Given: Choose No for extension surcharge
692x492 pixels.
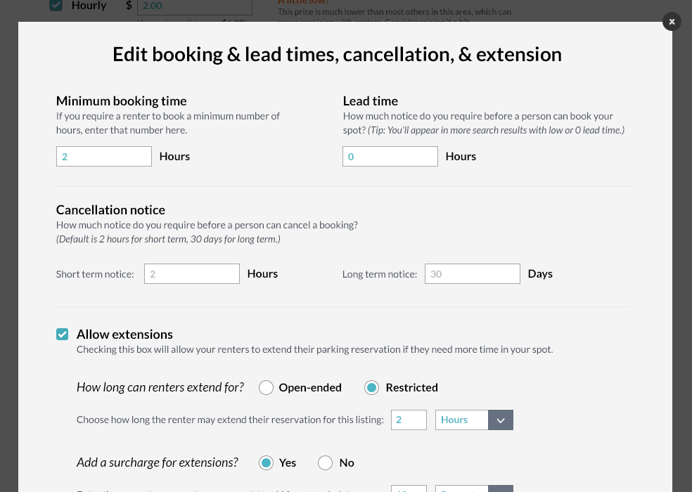Looking at the screenshot, I should coord(325,462).
